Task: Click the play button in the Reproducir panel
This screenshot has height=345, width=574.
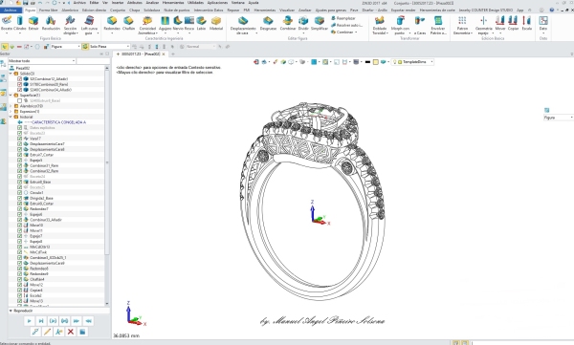Action: point(30,321)
